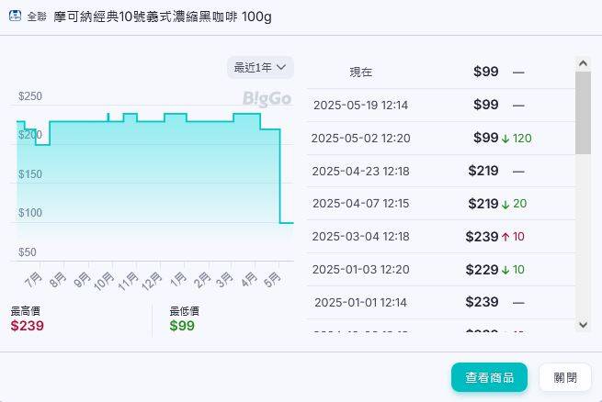Click the 最高價 $239 value
Image resolution: width=602 pixels, height=402 pixels.
point(28,326)
